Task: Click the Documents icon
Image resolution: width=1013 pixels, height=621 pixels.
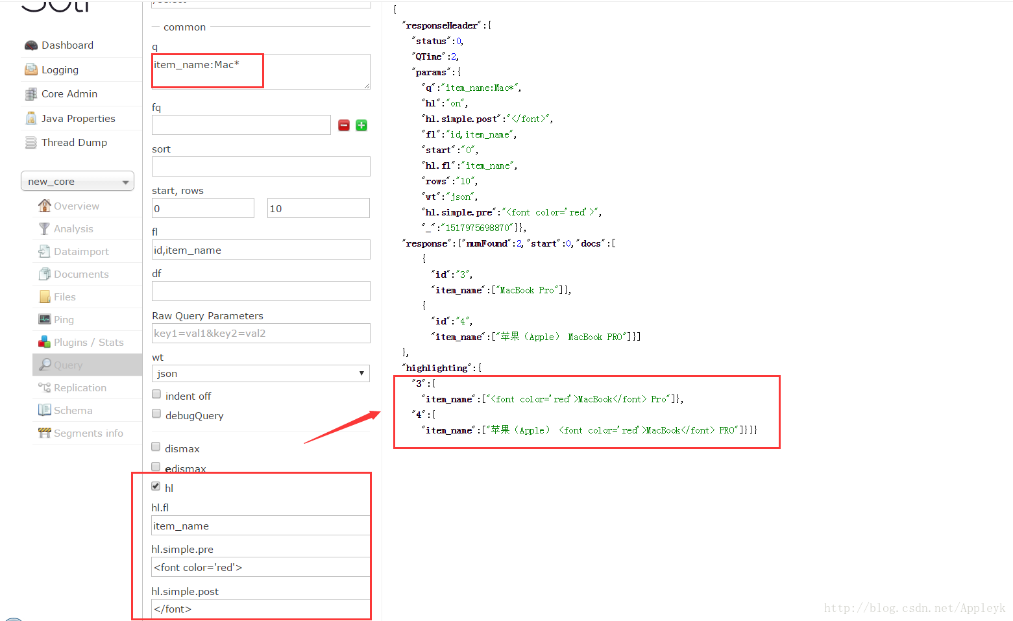Action: click(44, 274)
